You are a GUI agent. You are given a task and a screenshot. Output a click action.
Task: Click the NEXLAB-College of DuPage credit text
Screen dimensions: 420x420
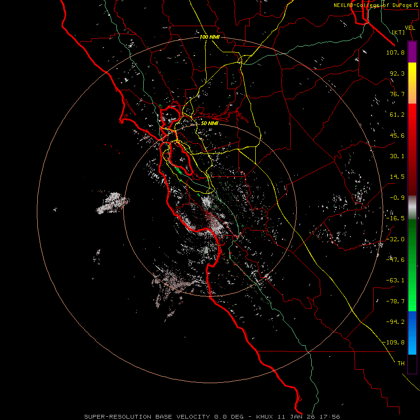coord(375,5)
